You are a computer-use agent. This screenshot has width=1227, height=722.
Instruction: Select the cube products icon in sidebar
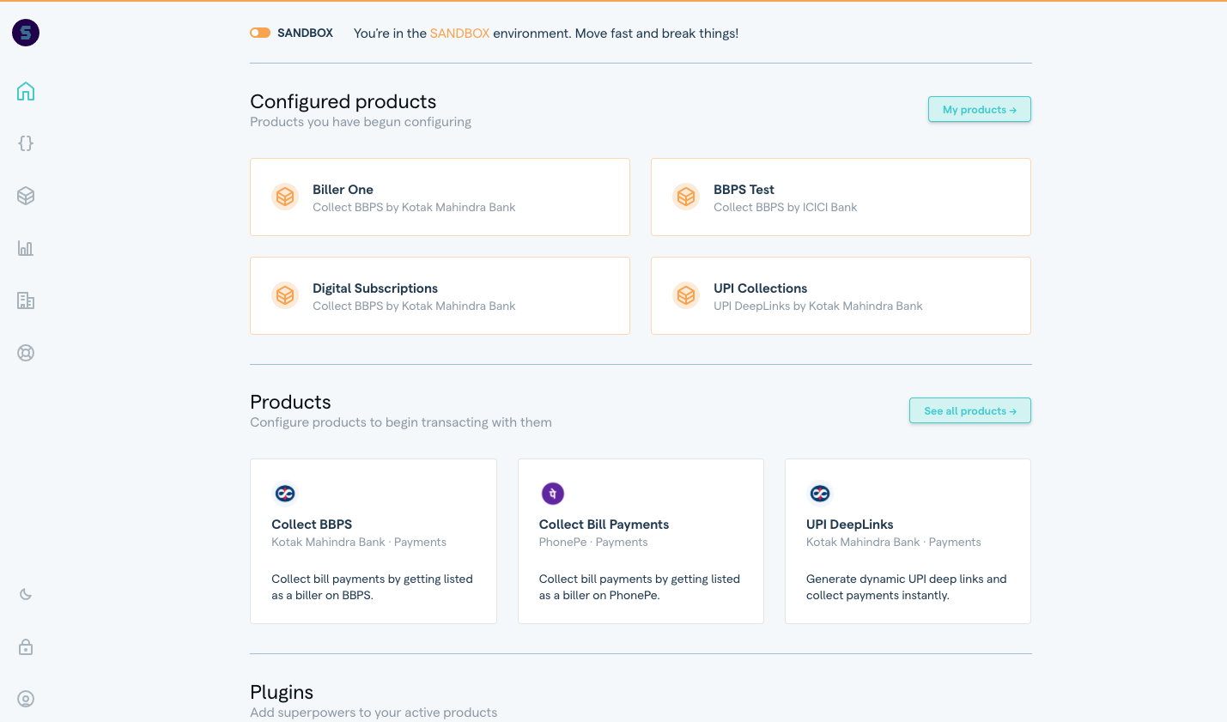[x=26, y=196]
